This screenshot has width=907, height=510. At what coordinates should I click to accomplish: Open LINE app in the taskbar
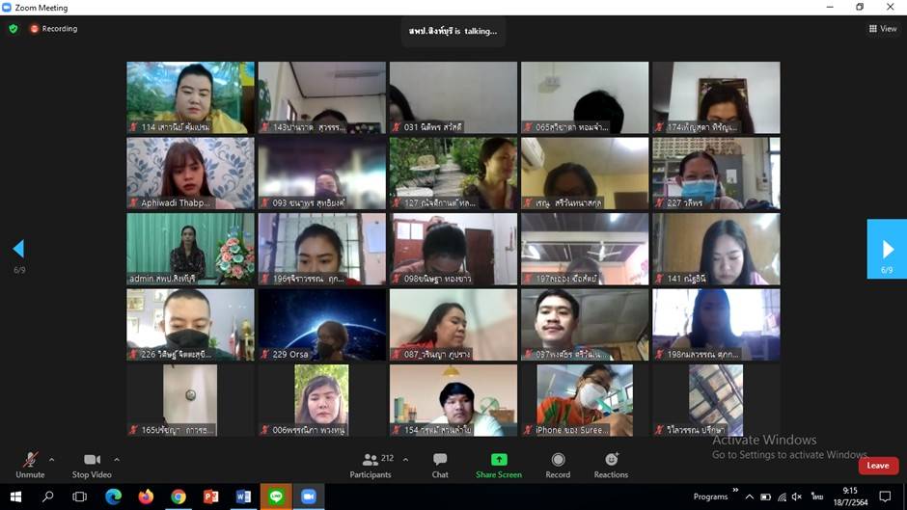[276, 497]
